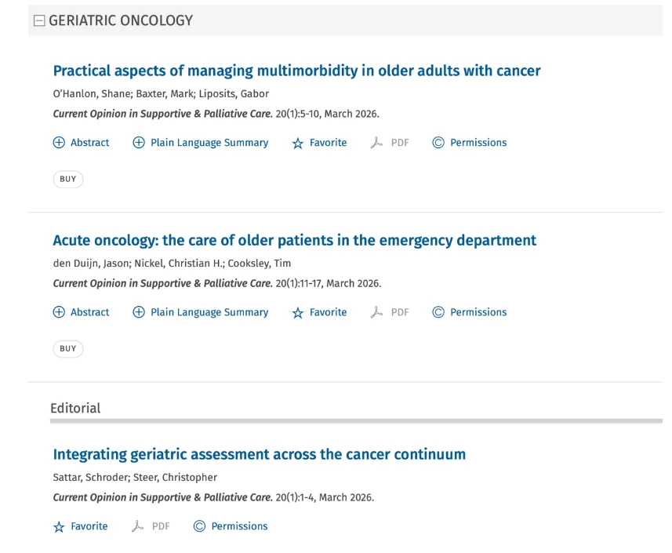Favorite the multimorbidity article via star icon
Viewport: 672px width, 553px height.
(x=298, y=144)
